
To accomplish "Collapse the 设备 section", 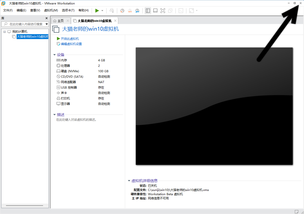I will click(54, 55).
